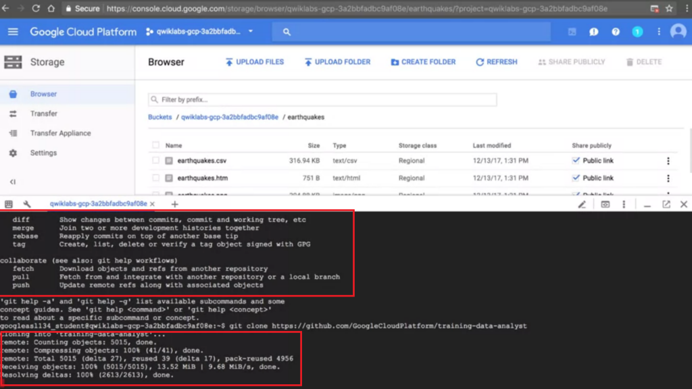The image size is (692, 389).
Task: Collapse the Storage sidebar panel
Action: pyautogui.click(x=13, y=182)
